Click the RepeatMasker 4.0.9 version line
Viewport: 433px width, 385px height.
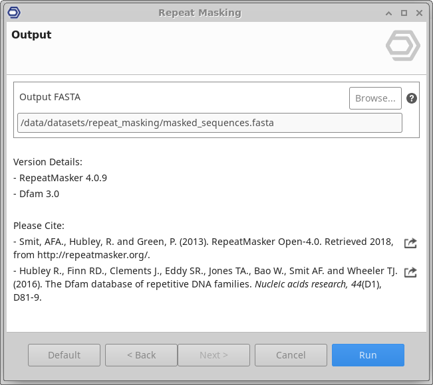(60, 178)
